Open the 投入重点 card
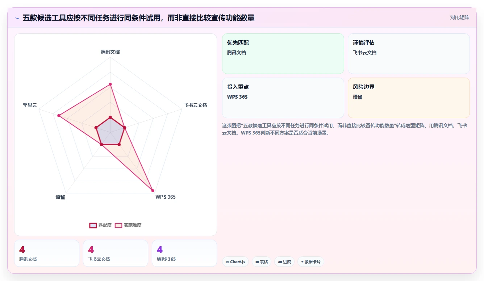 click(283, 98)
